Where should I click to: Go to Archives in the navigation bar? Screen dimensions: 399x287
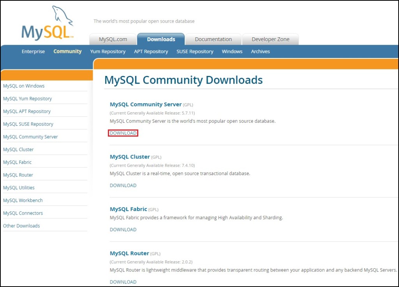click(x=260, y=51)
